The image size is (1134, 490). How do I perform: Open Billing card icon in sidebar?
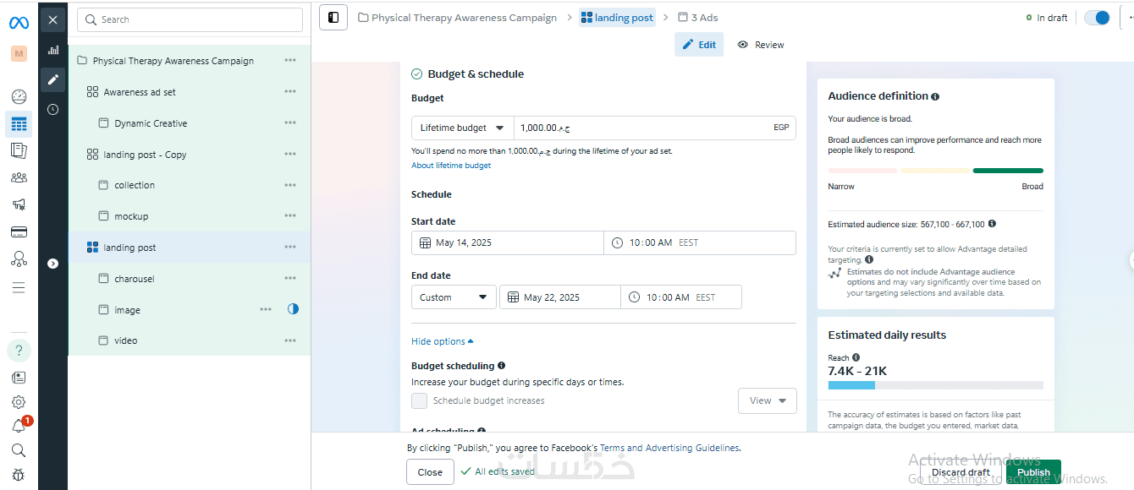[x=19, y=231]
